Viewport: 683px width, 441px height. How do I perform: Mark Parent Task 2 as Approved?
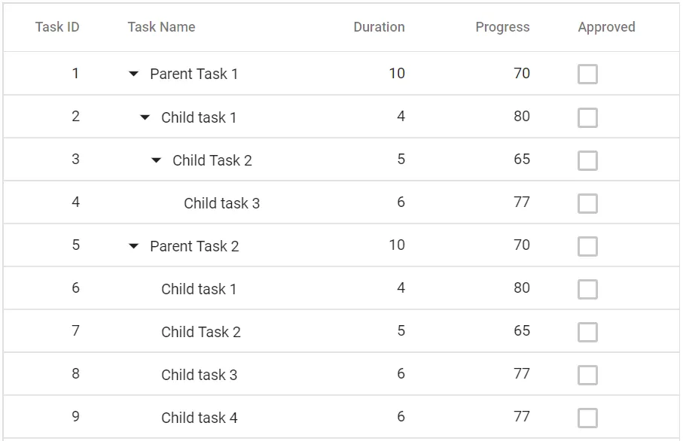587,245
